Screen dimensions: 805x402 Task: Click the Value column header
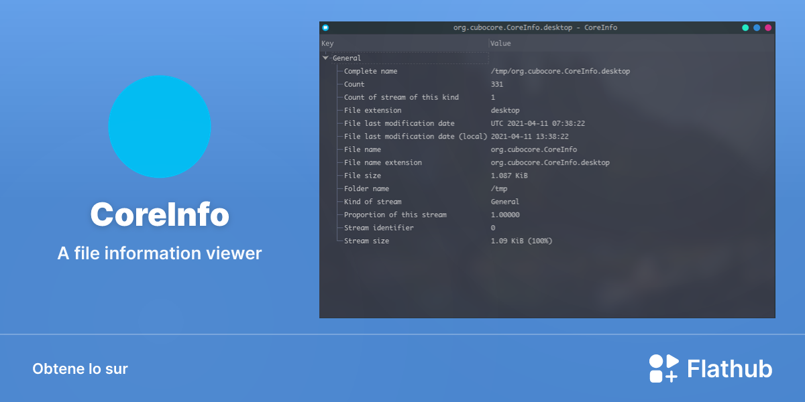coord(632,44)
